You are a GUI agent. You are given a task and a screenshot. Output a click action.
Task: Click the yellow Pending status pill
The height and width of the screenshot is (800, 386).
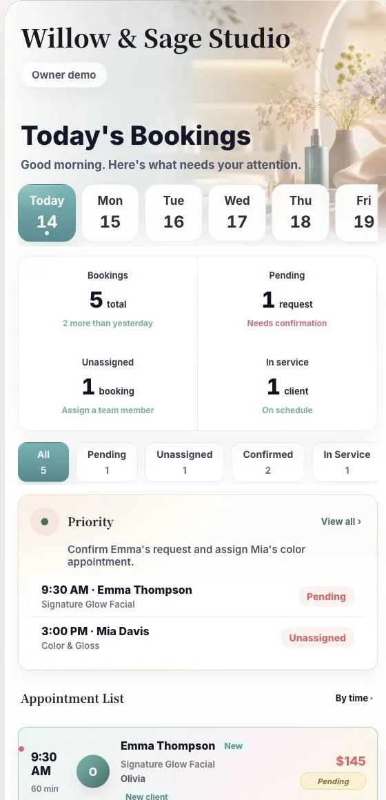pos(333,781)
